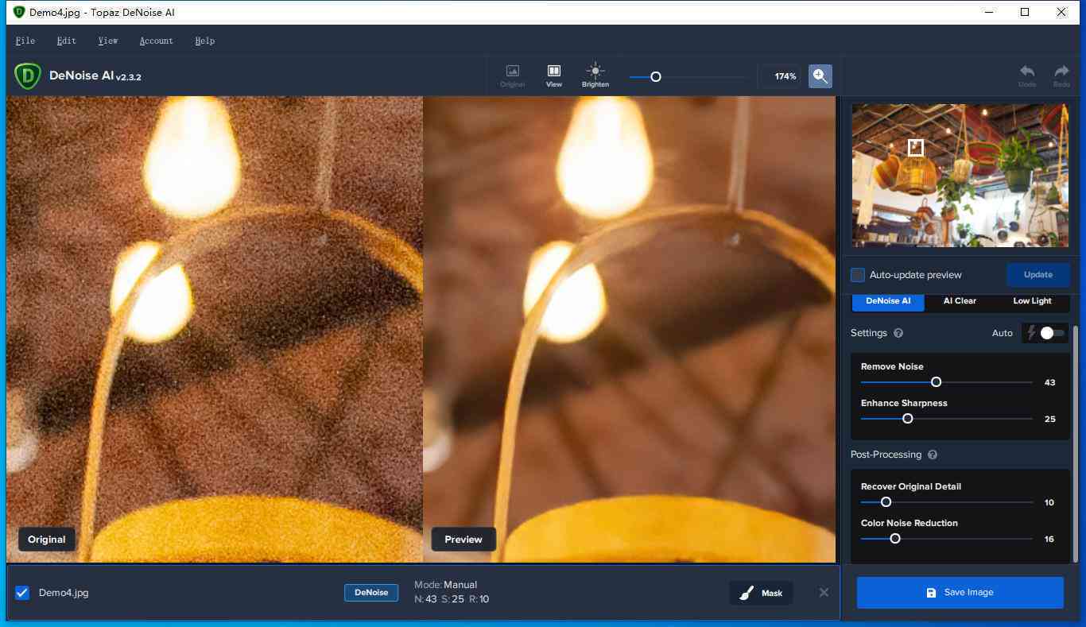Switch to the AI Clear tab

tap(960, 301)
